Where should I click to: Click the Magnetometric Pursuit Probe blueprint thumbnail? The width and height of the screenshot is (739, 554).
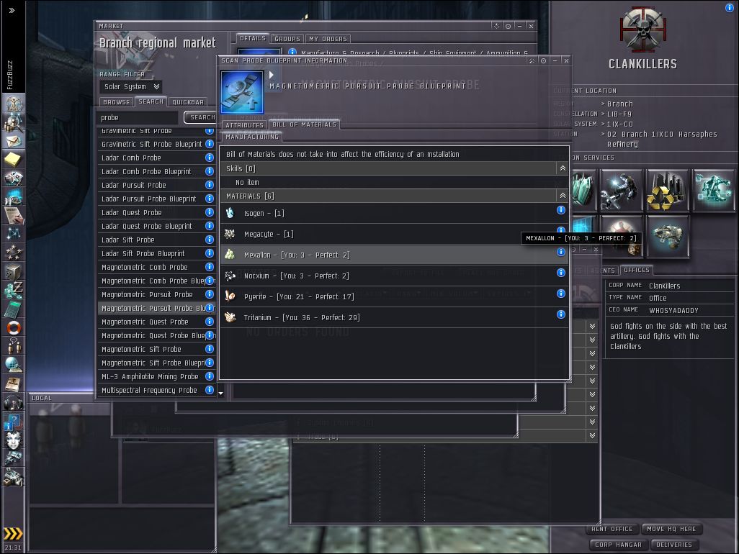coord(242,92)
